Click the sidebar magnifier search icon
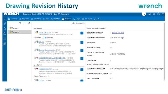 coord(5,28)
